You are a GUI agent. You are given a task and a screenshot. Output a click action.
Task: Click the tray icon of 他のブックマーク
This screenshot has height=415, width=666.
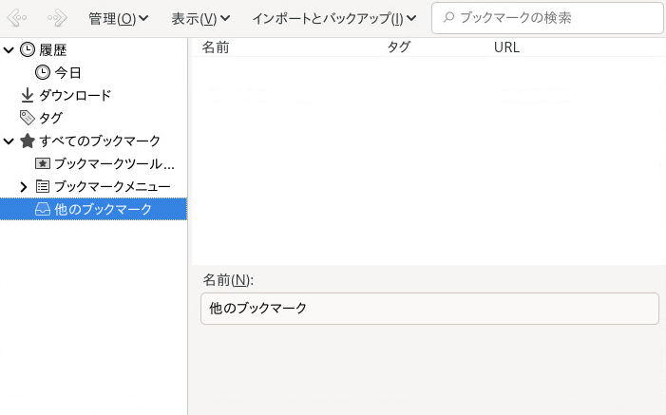click(x=43, y=209)
